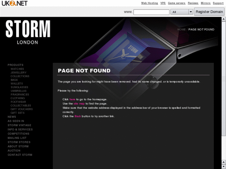The image size is (226, 169).
Task: Open AS SEEN IN section
Action: [x=16, y=121]
